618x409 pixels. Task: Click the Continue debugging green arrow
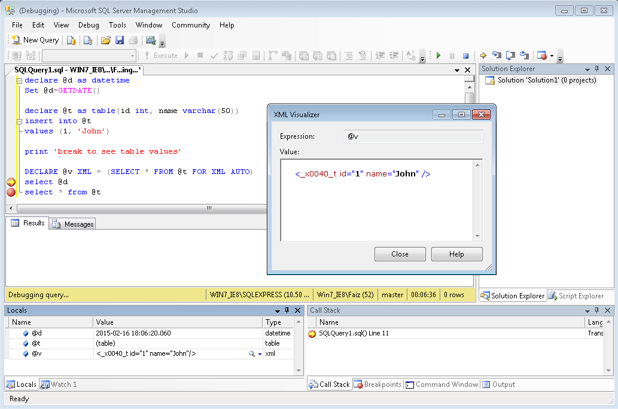point(439,55)
